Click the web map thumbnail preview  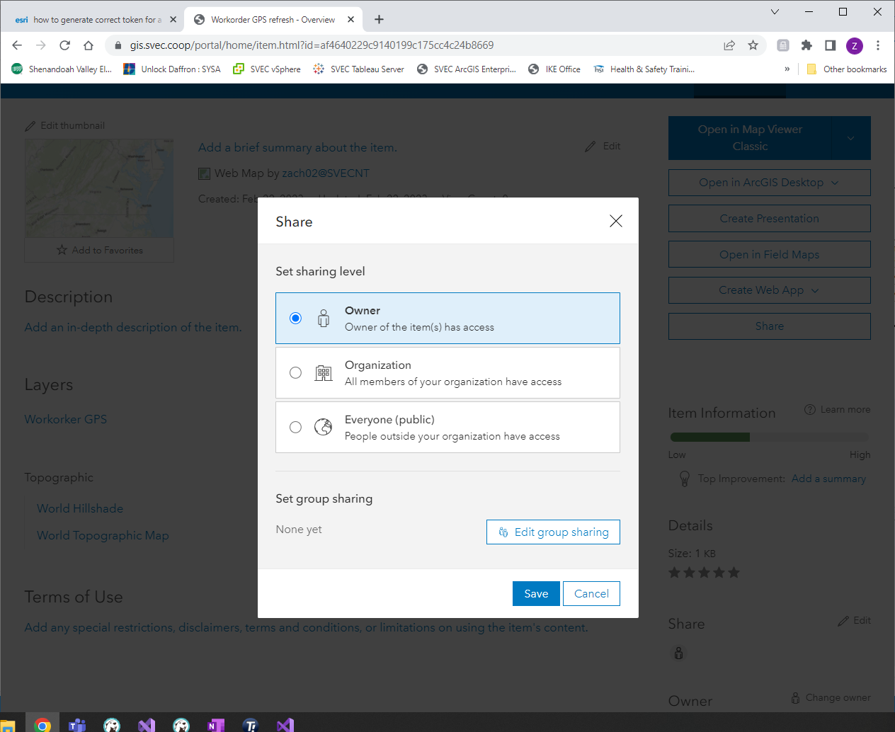point(98,187)
